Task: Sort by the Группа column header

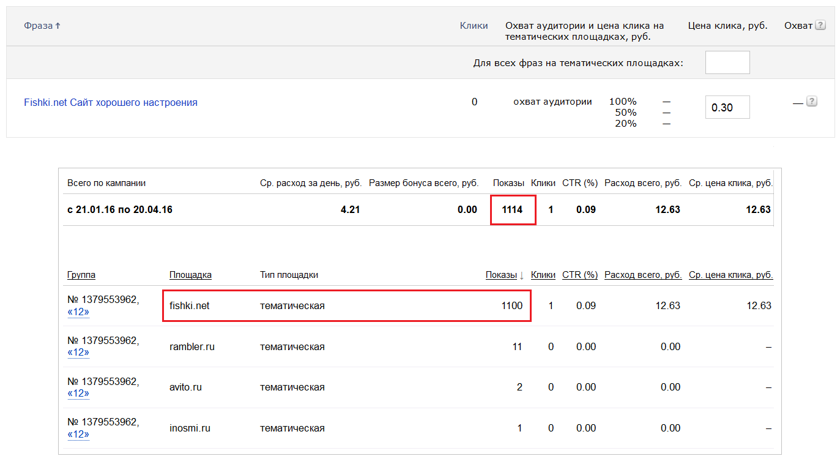Action: click(x=81, y=275)
